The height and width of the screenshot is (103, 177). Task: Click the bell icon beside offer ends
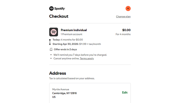51,49
